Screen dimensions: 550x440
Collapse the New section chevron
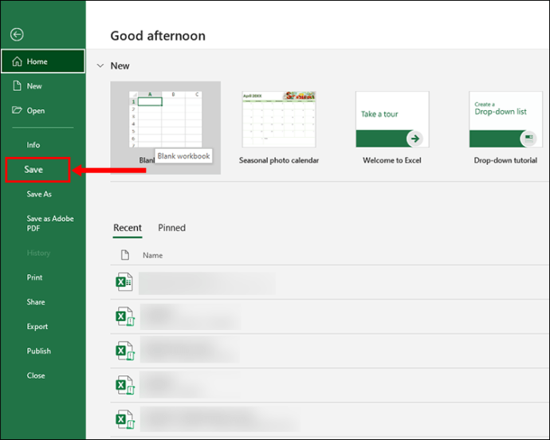coord(100,65)
